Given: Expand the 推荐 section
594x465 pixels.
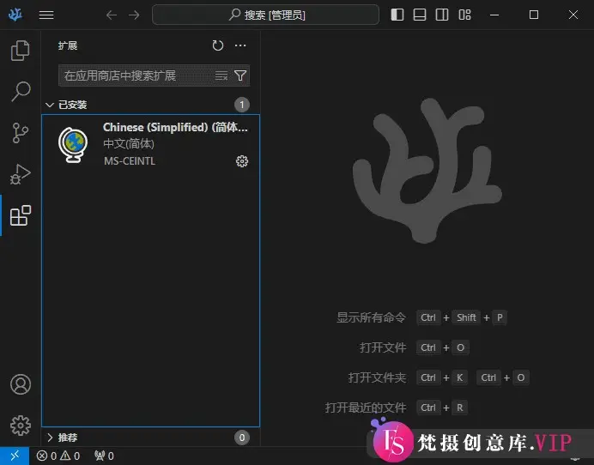Looking at the screenshot, I should pos(150,438).
